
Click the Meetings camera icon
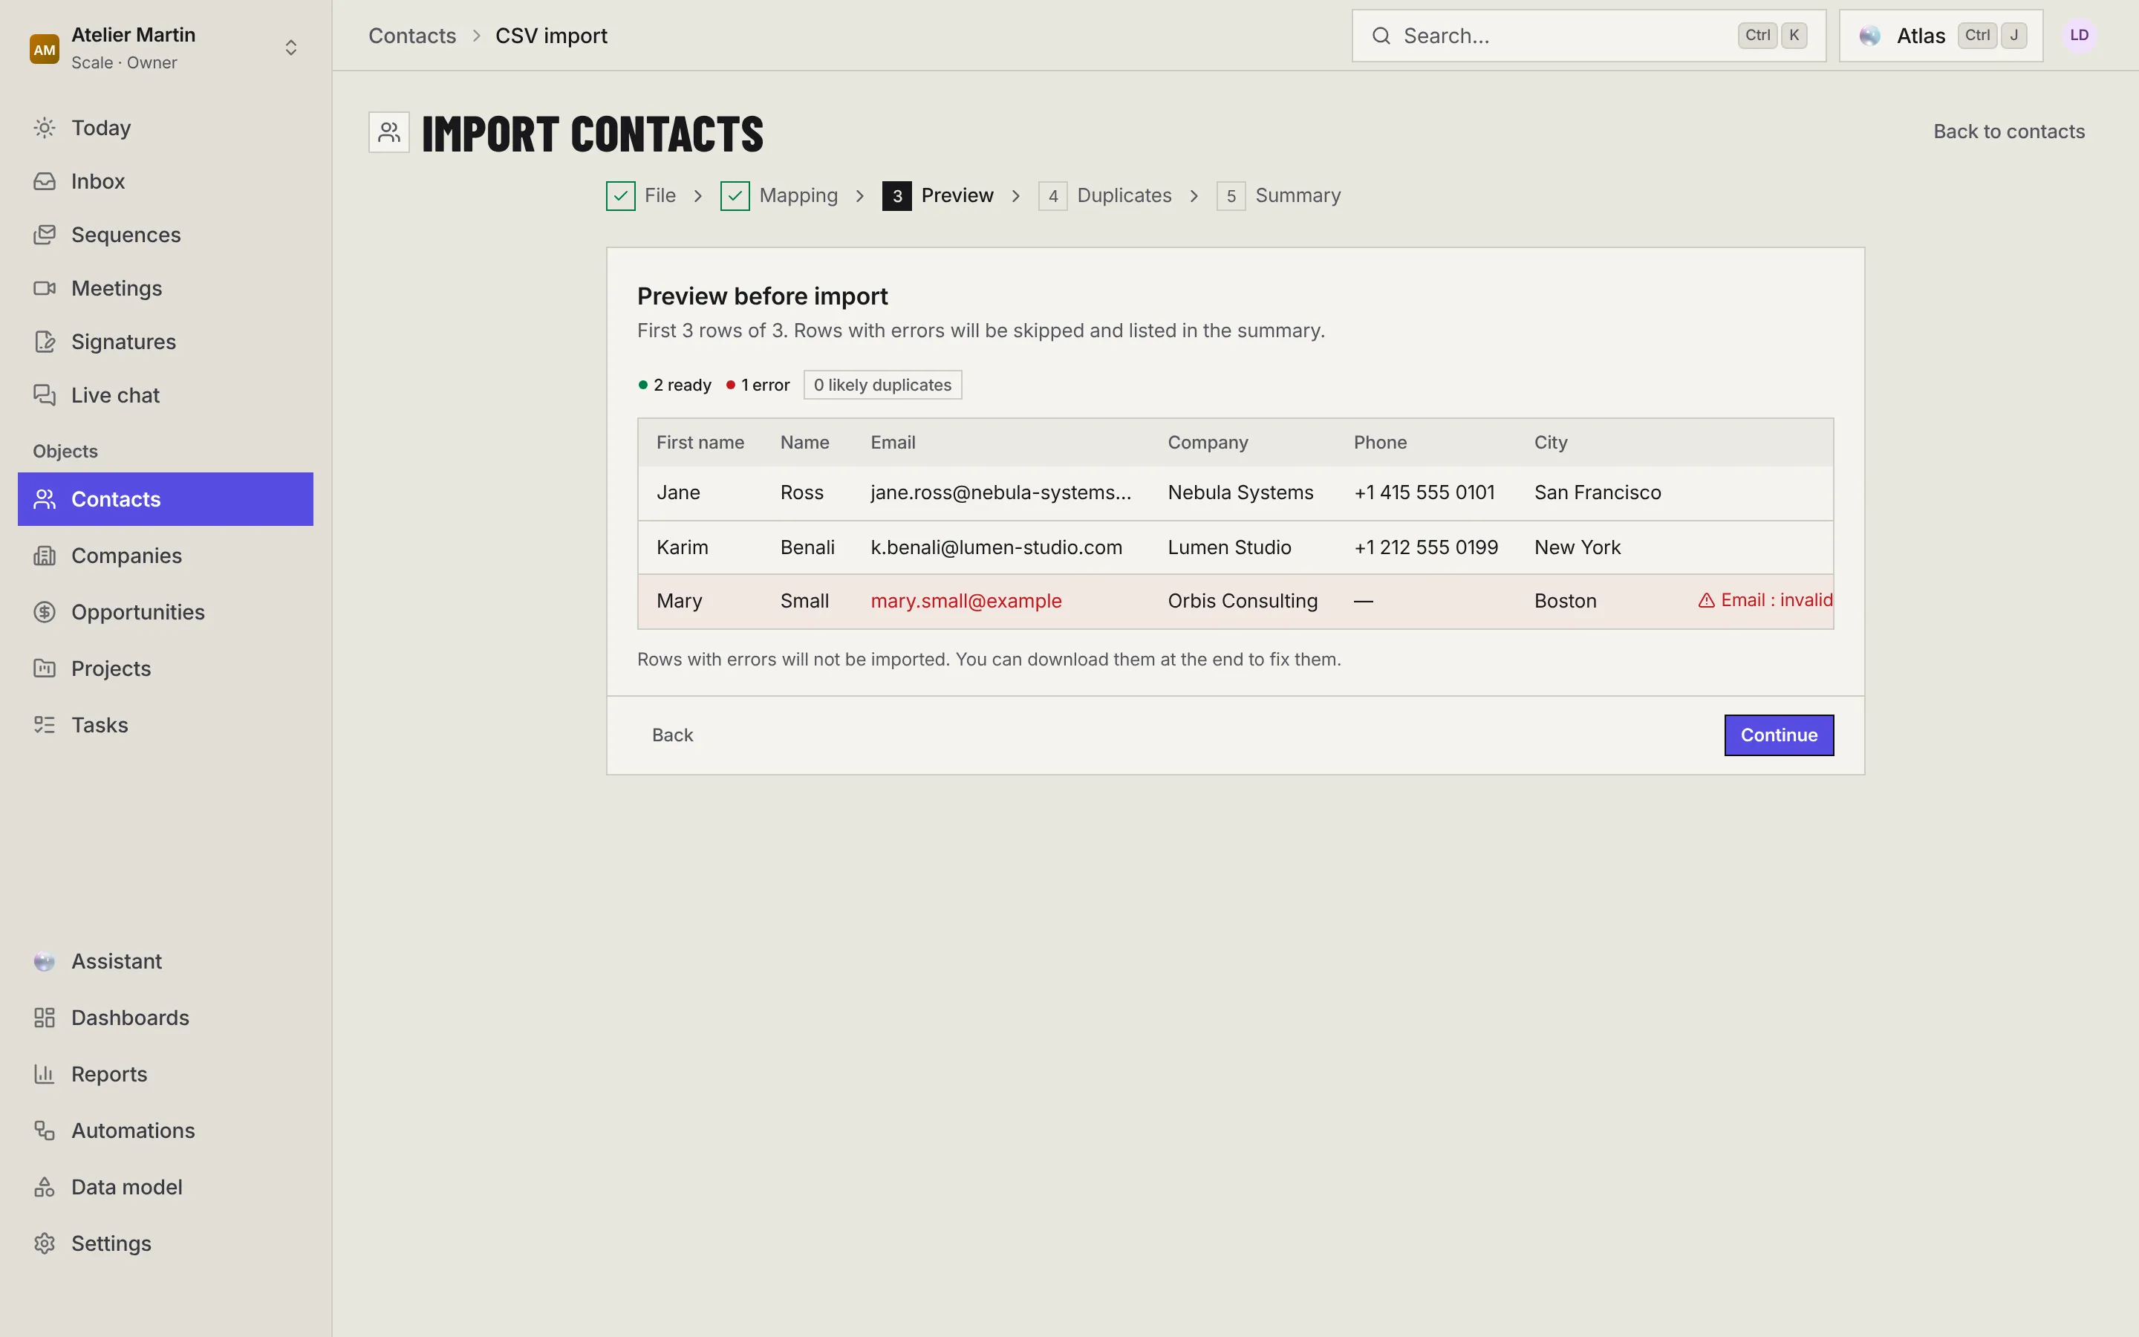coord(45,288)
